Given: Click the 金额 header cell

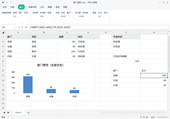Looking at the screenshot, I should click(x=67, y=37).
